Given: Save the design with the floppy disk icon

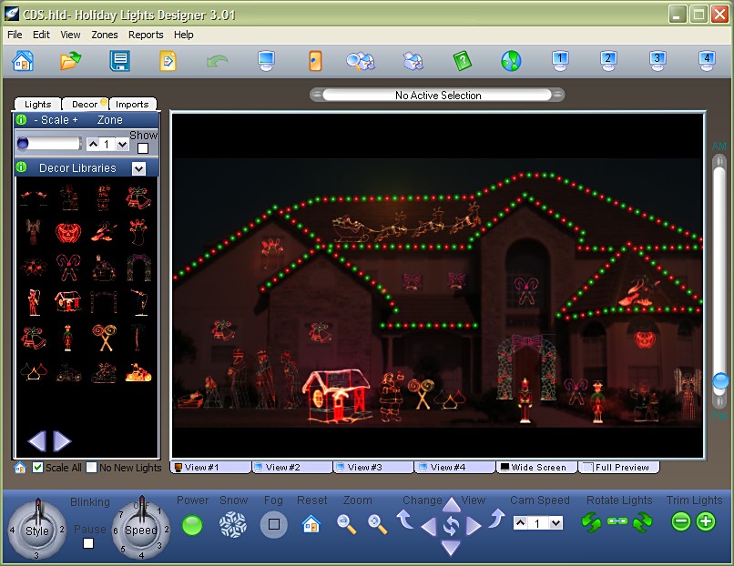Looking at the screenshot, I should (x=120, y=61).
